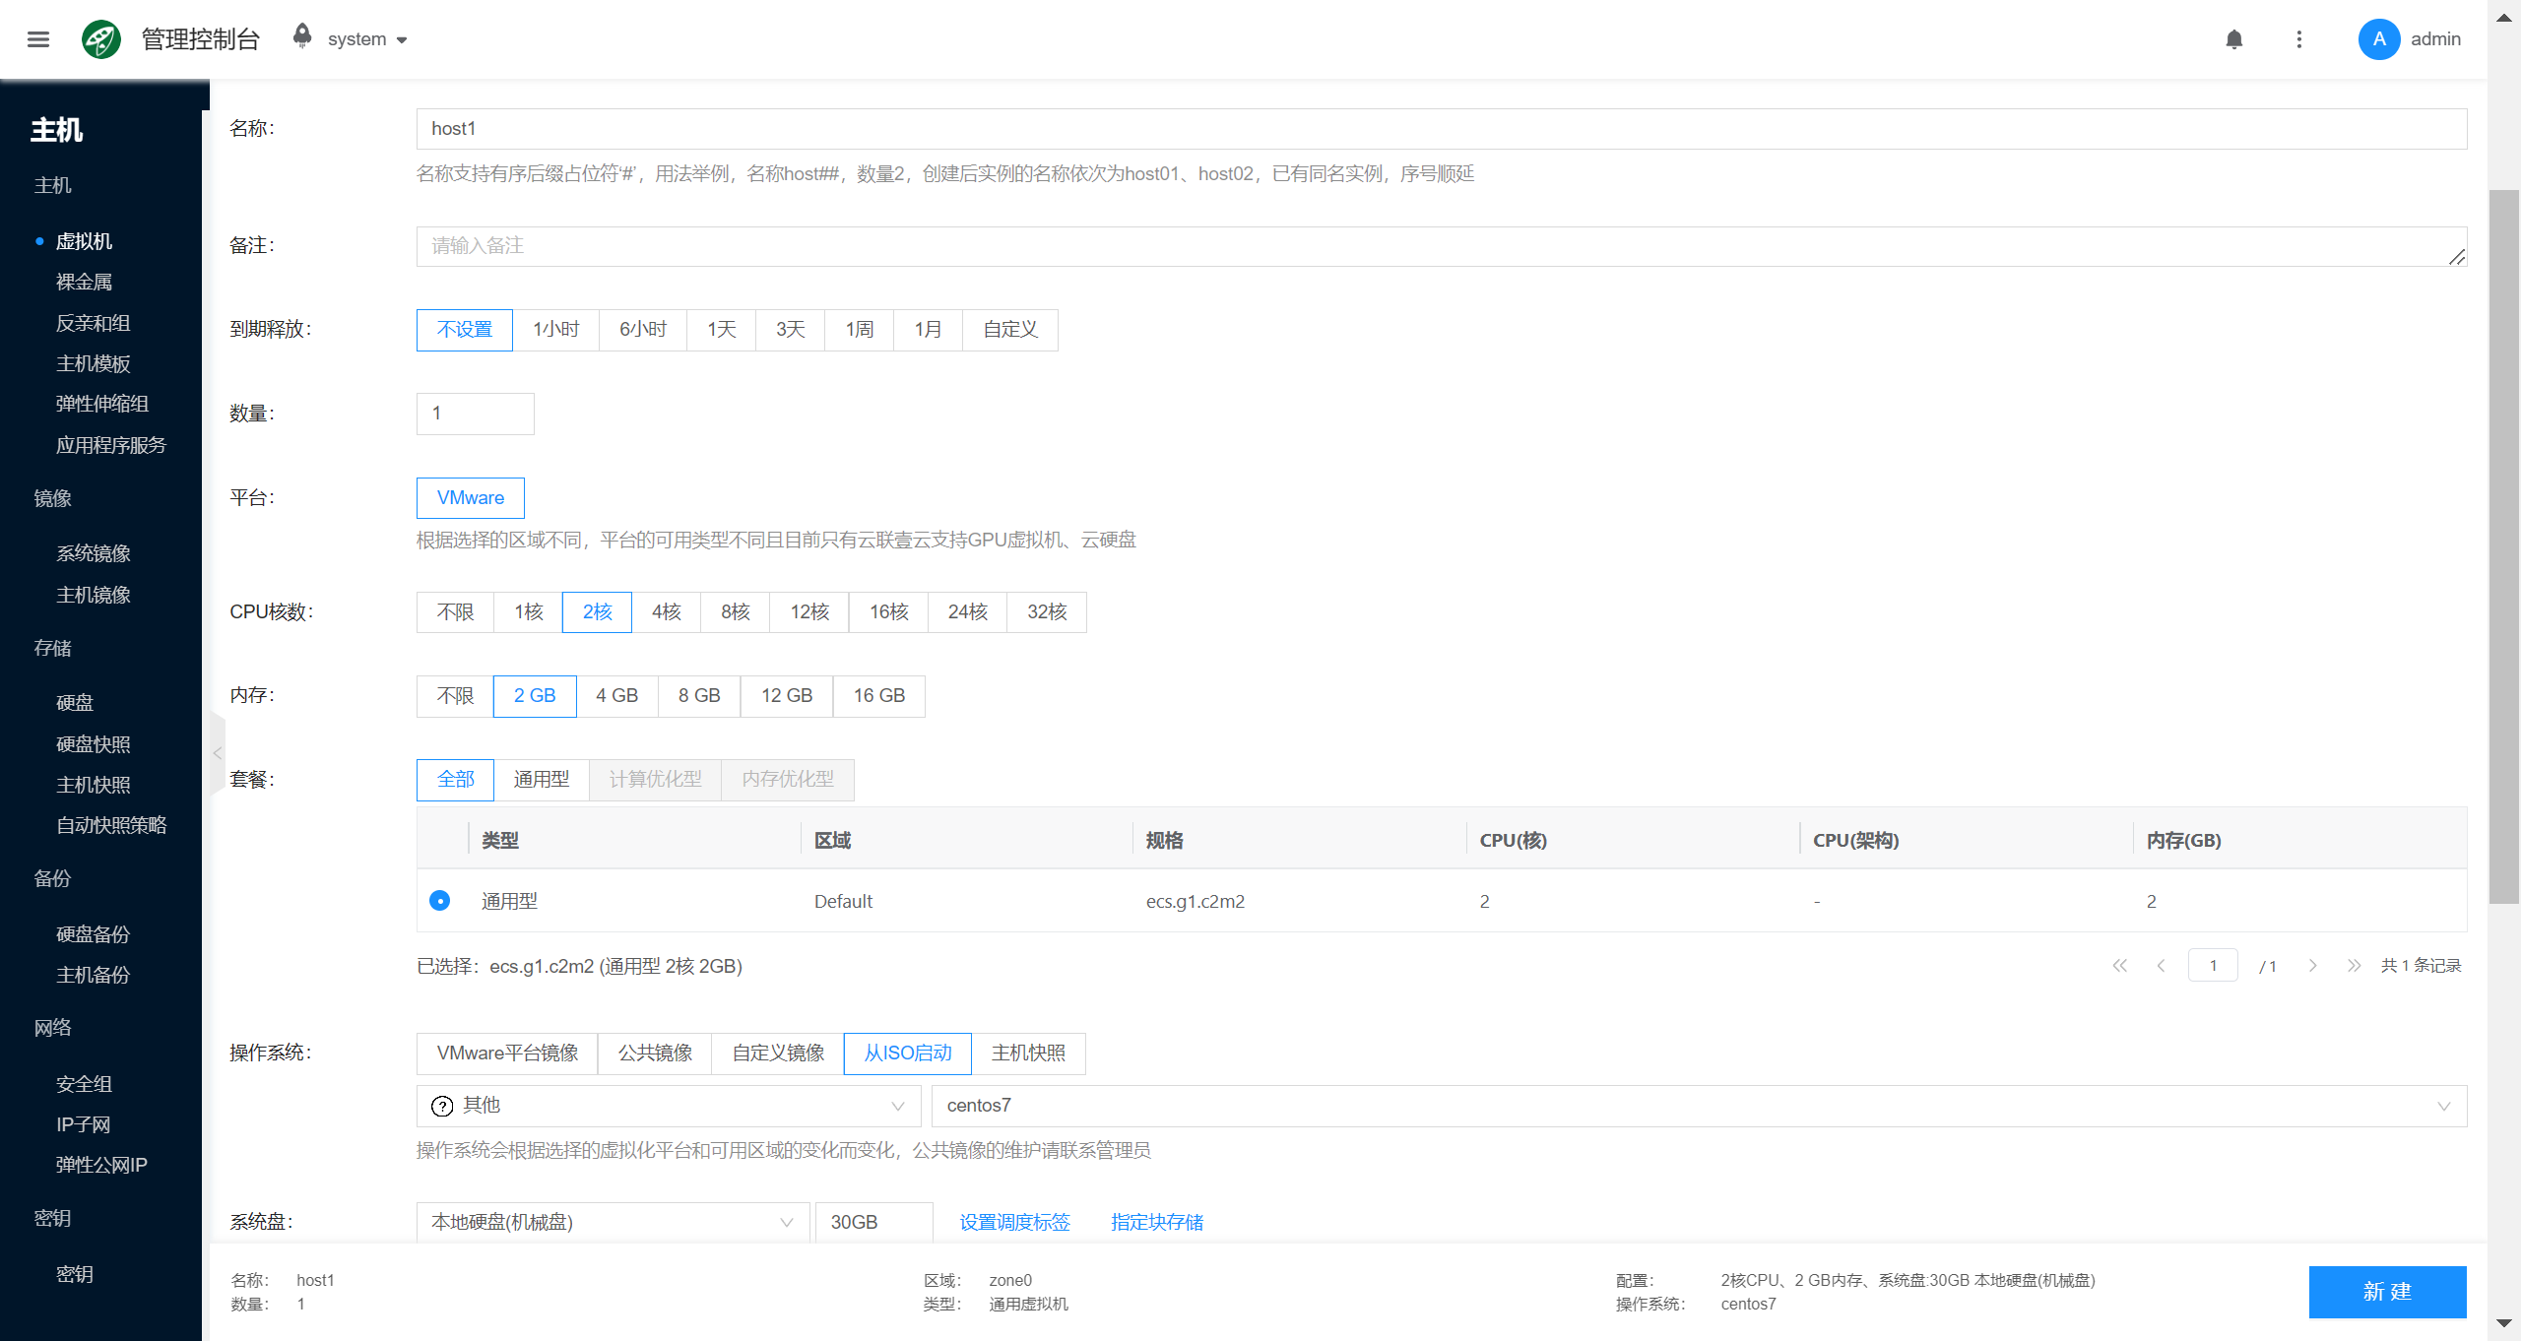The width and height of the screenshot is (2521, 1341).
Task: Choose 1小时 expiry release option
Action: tap(556, 330)
